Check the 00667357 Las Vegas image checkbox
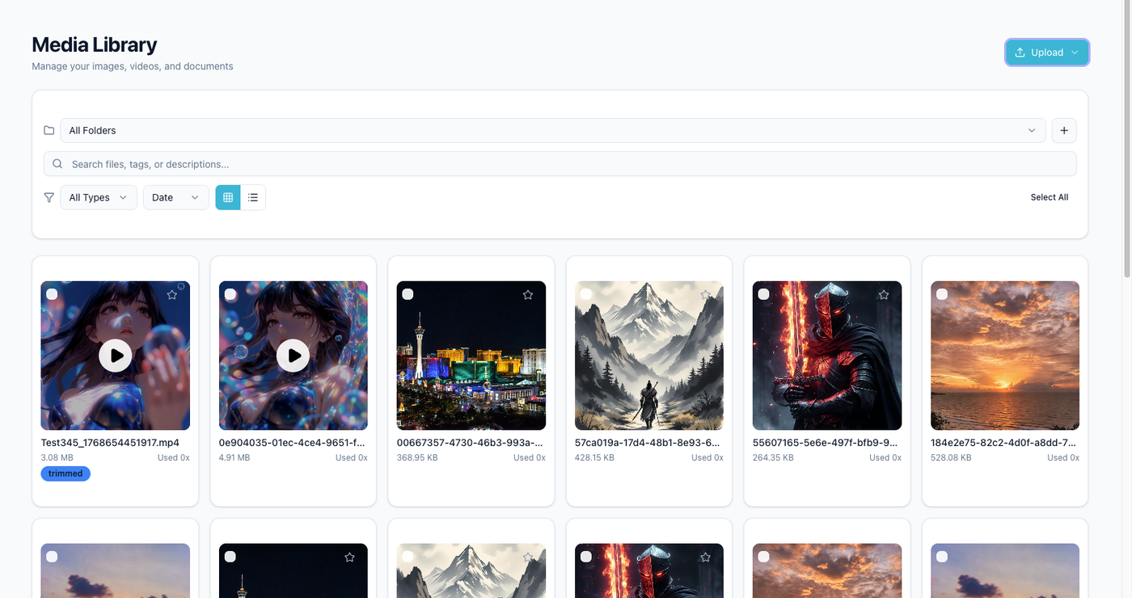The width and height of the screenshot is (1132, 598). pos(408,294)
